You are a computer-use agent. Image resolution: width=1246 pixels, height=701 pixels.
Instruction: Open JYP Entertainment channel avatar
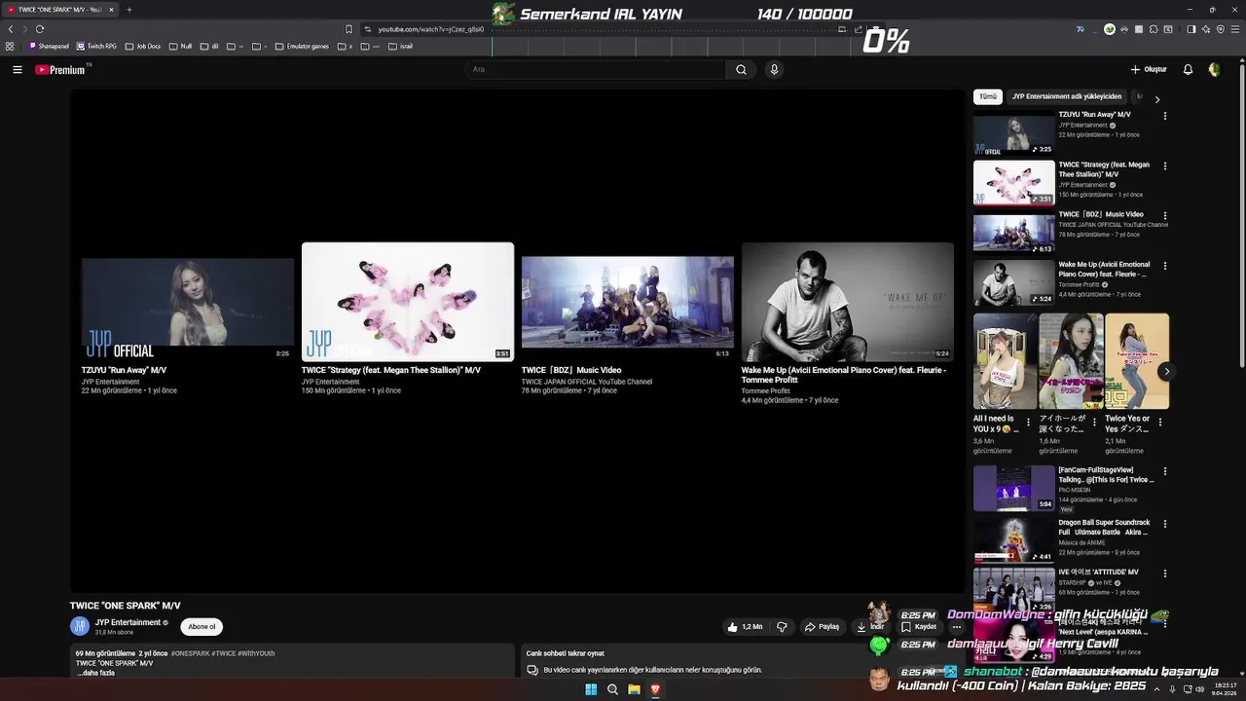click(x=79, y=627)
